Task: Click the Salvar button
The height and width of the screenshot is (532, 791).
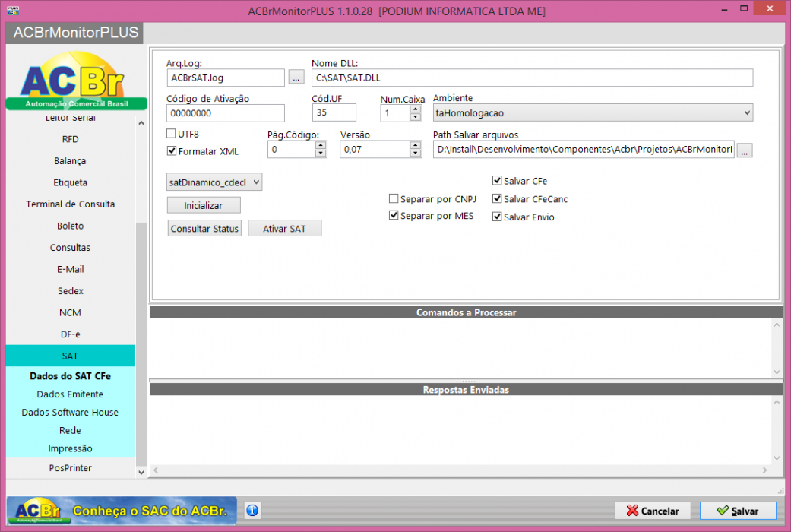Action: tap(738, 511)
